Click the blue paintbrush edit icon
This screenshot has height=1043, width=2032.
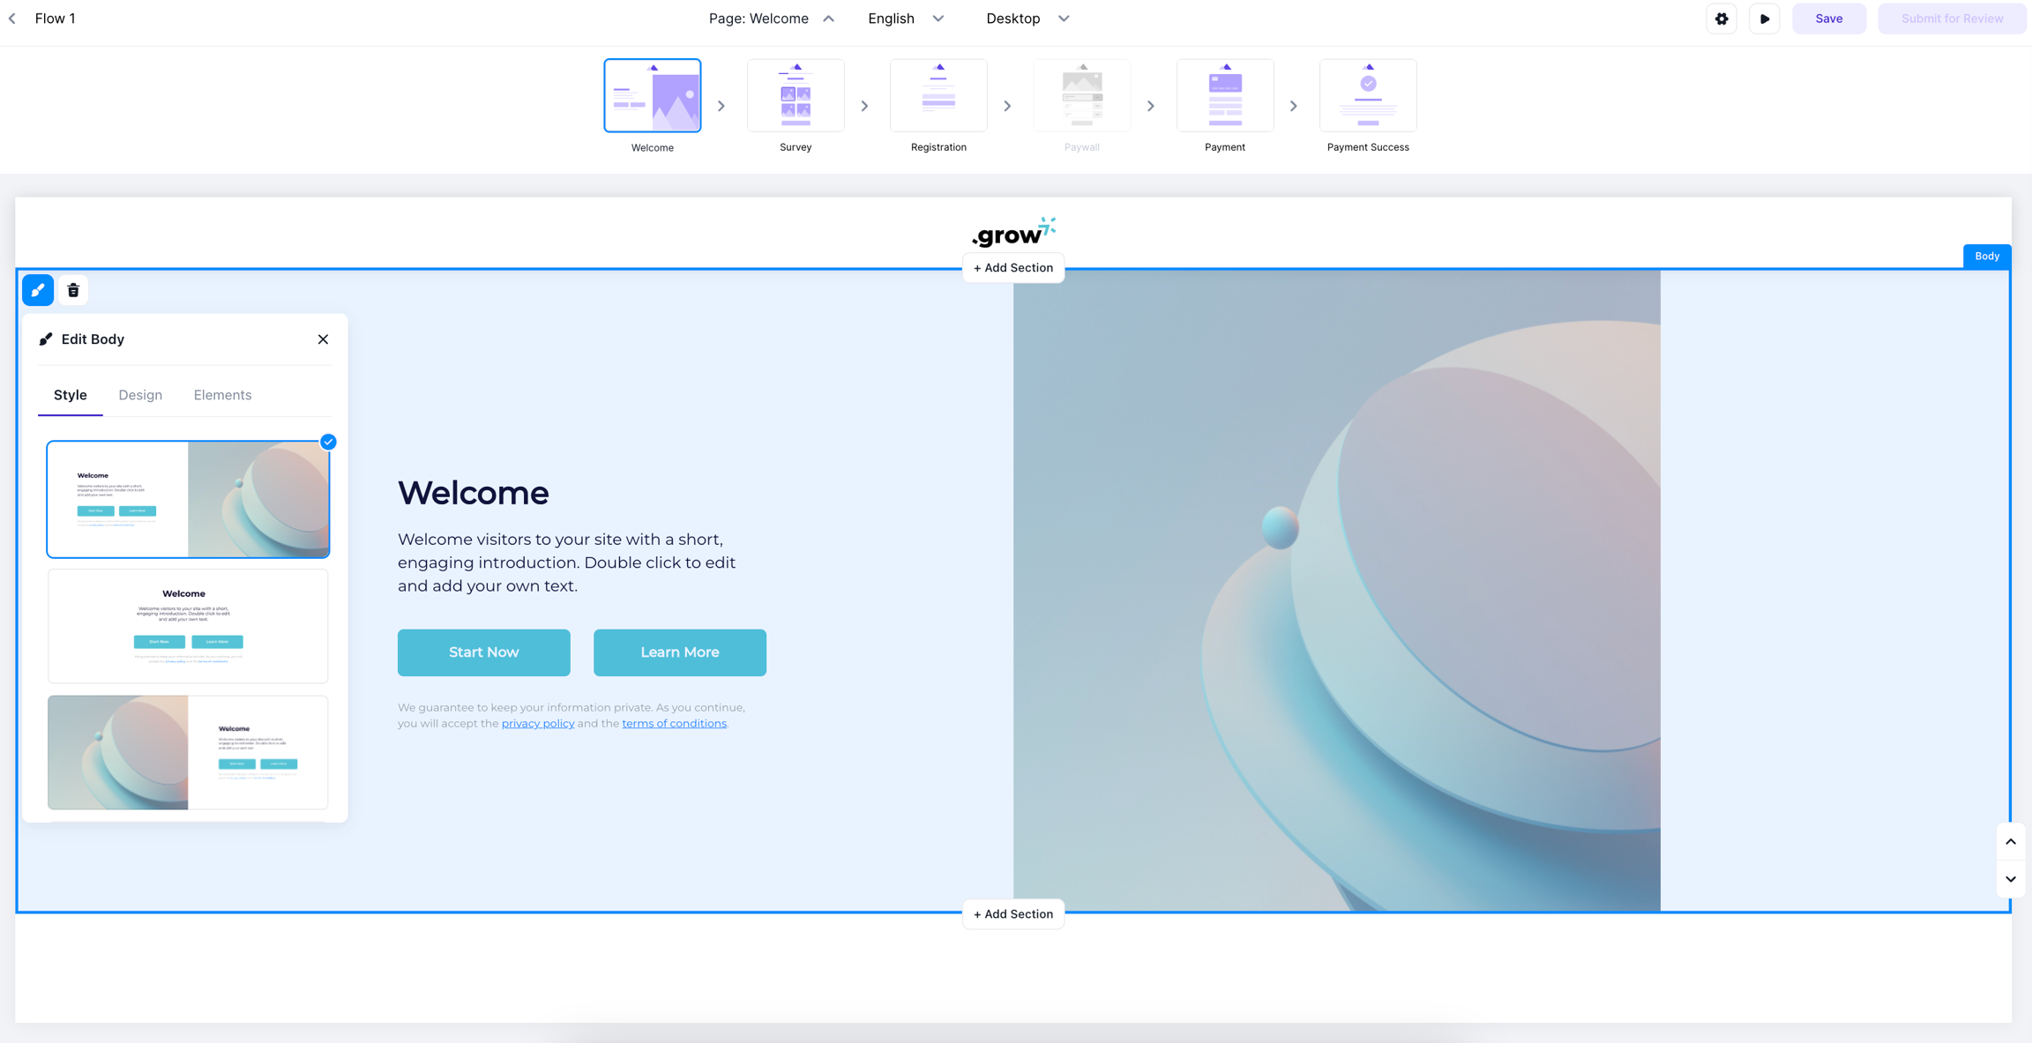pos(38,290)
